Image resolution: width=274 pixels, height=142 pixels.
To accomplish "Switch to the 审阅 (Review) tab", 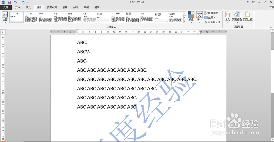I will click(x=86, y=7).
